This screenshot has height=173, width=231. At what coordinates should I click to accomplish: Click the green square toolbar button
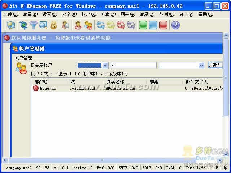[143, 25]
